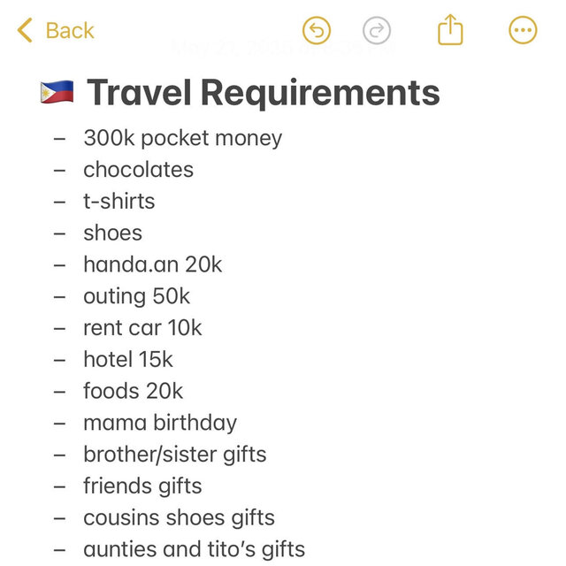Open the more options ellipsis icon
Viewport: 566px width, 566px height.
[x=523, y=30]
